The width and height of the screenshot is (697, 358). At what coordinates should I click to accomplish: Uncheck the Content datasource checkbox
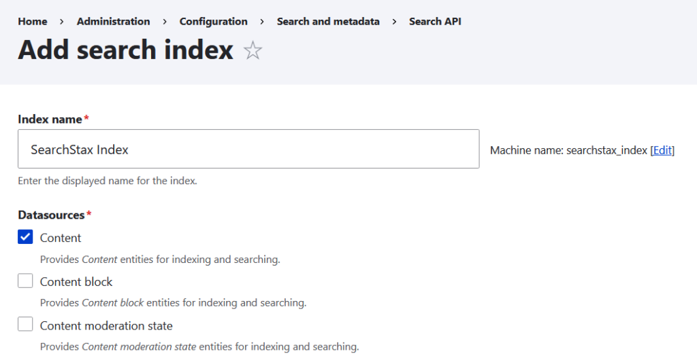pos(25,237)
